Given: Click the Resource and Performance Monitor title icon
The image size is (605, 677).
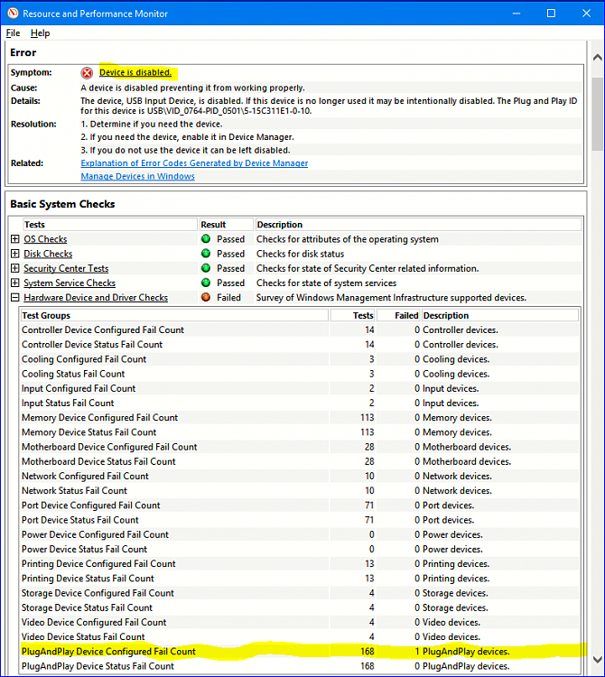Looking at the screenshot, I should coord(13,14).
